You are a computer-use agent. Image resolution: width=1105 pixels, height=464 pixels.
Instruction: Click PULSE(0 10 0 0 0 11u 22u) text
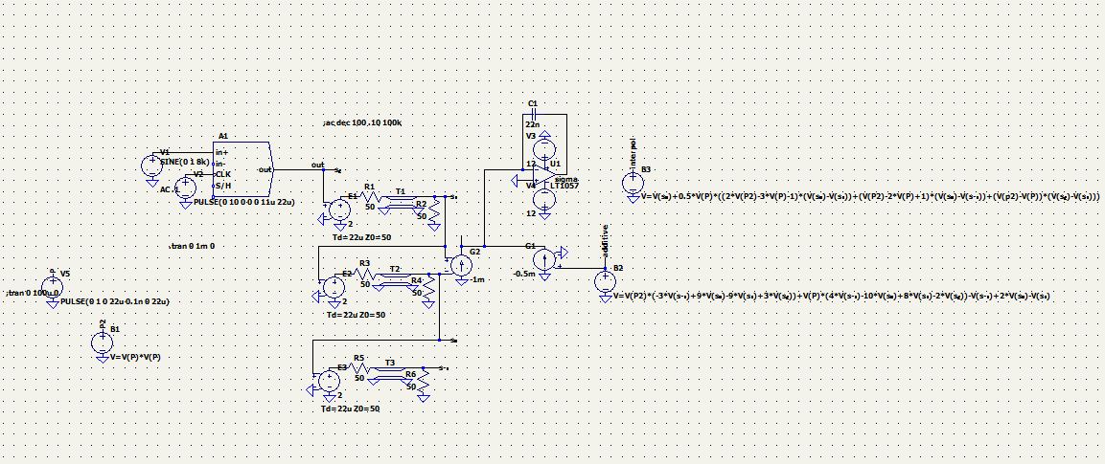243,203
